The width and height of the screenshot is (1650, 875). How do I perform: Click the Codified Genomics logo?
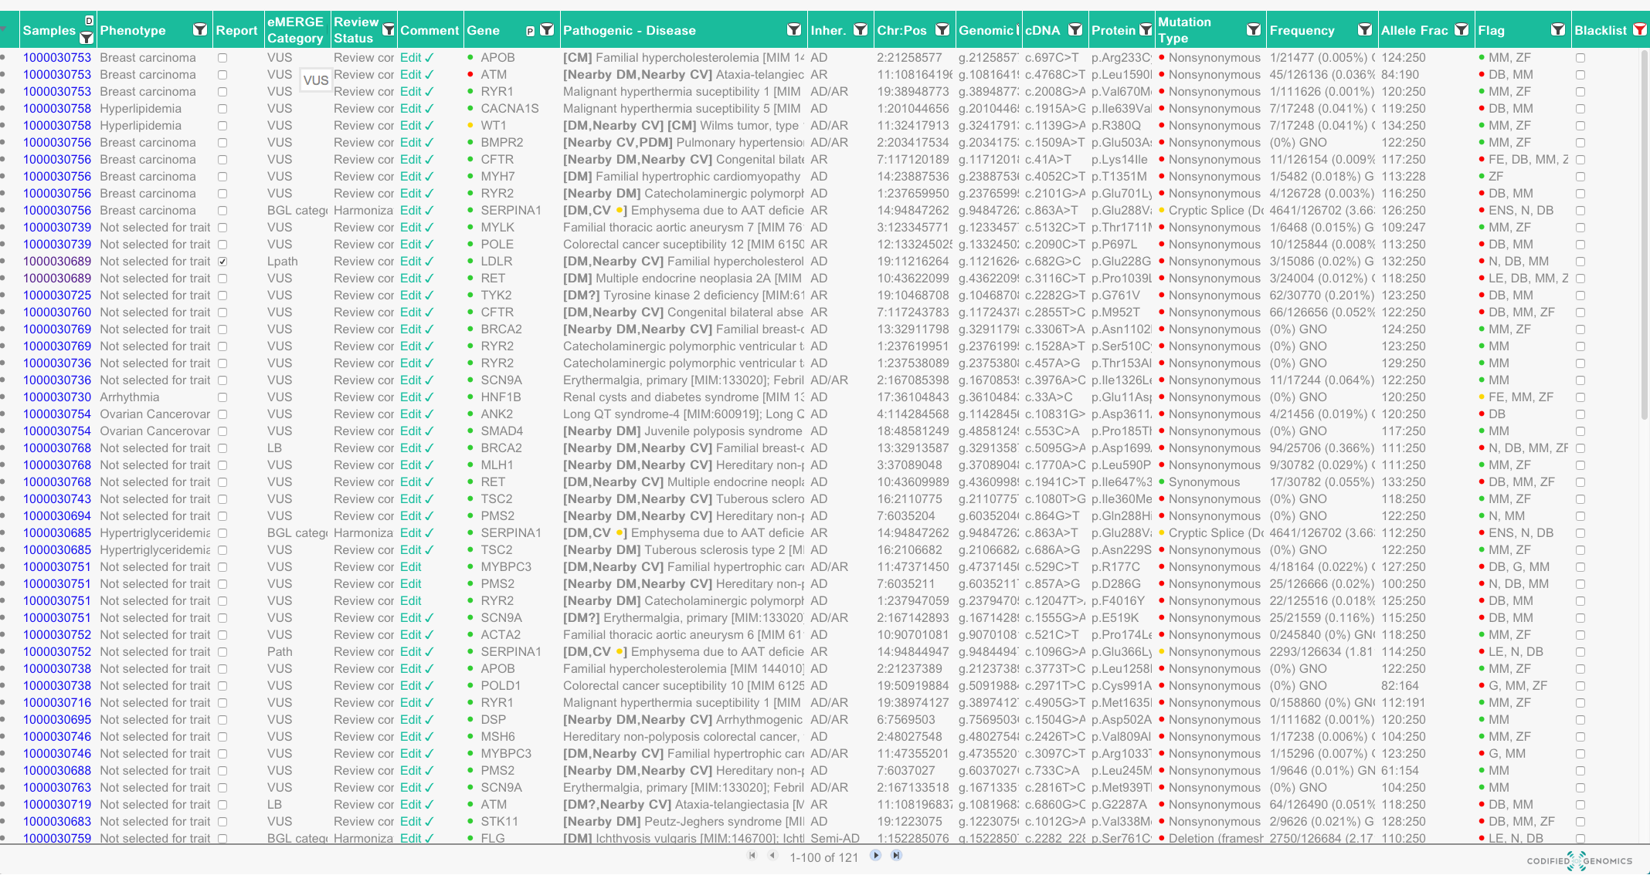point(1580,860)
